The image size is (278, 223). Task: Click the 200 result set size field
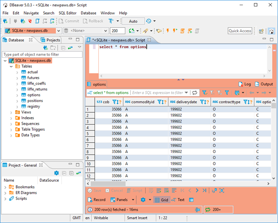[118, 31]
